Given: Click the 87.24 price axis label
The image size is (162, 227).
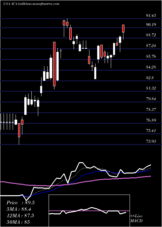Looking at the screenshot, I should click(x=151, y=46).
